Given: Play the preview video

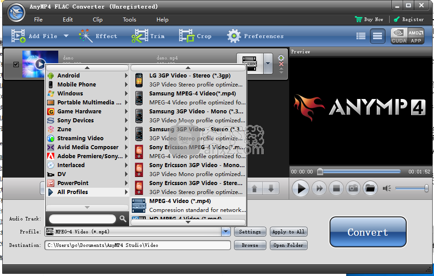Looking at the screenshot, I should click(300, 188).
